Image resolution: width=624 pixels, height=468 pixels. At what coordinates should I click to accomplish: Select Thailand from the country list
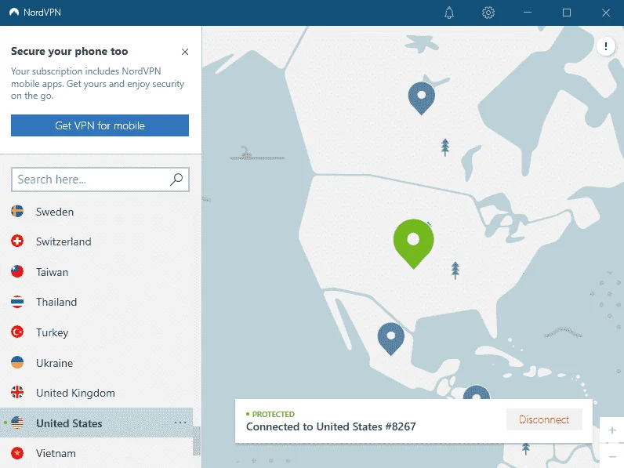point(96,302)
